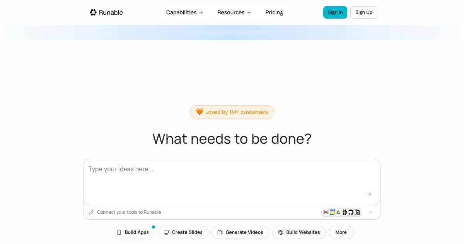Click the Notion integration icon
This screenshot has width=464, height=244.
click(357, 212)
